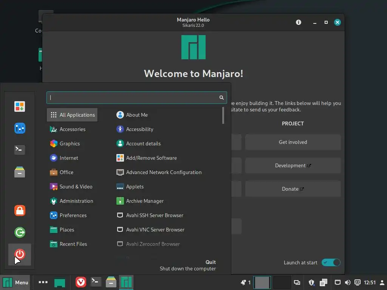Launch Vivaldi browser from the panel
The height and width of the screenshot is (290, 387).
pyautogui.click(x=81, y=282)
